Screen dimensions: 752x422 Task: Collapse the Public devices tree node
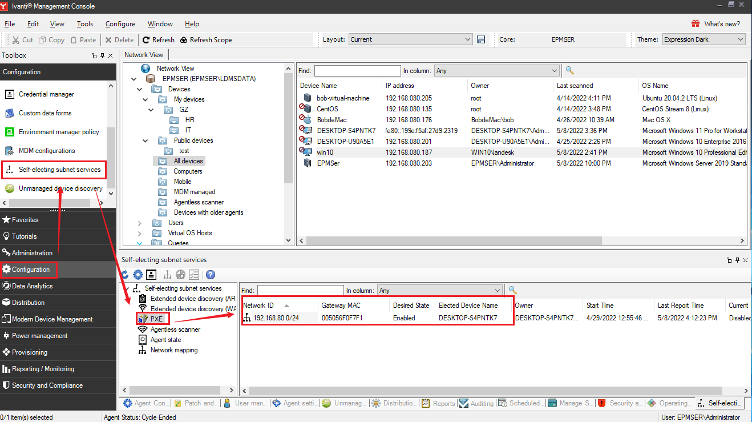[140, 140]
